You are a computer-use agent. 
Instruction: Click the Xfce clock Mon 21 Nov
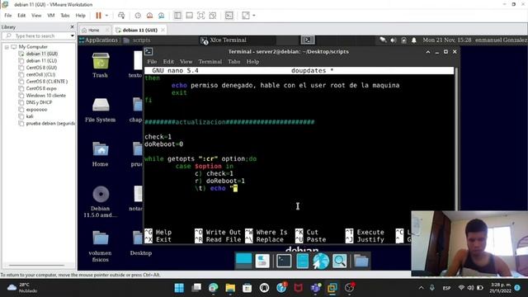[x=447, y=40]
